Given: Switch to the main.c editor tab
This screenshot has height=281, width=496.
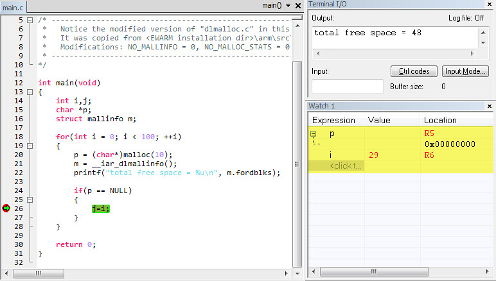Looking at the screenshot, I should point(13,7).
